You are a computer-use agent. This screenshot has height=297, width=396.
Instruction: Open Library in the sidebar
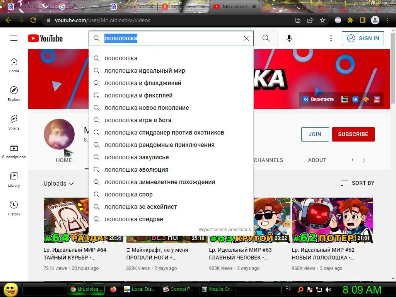(x=14, y=179)
